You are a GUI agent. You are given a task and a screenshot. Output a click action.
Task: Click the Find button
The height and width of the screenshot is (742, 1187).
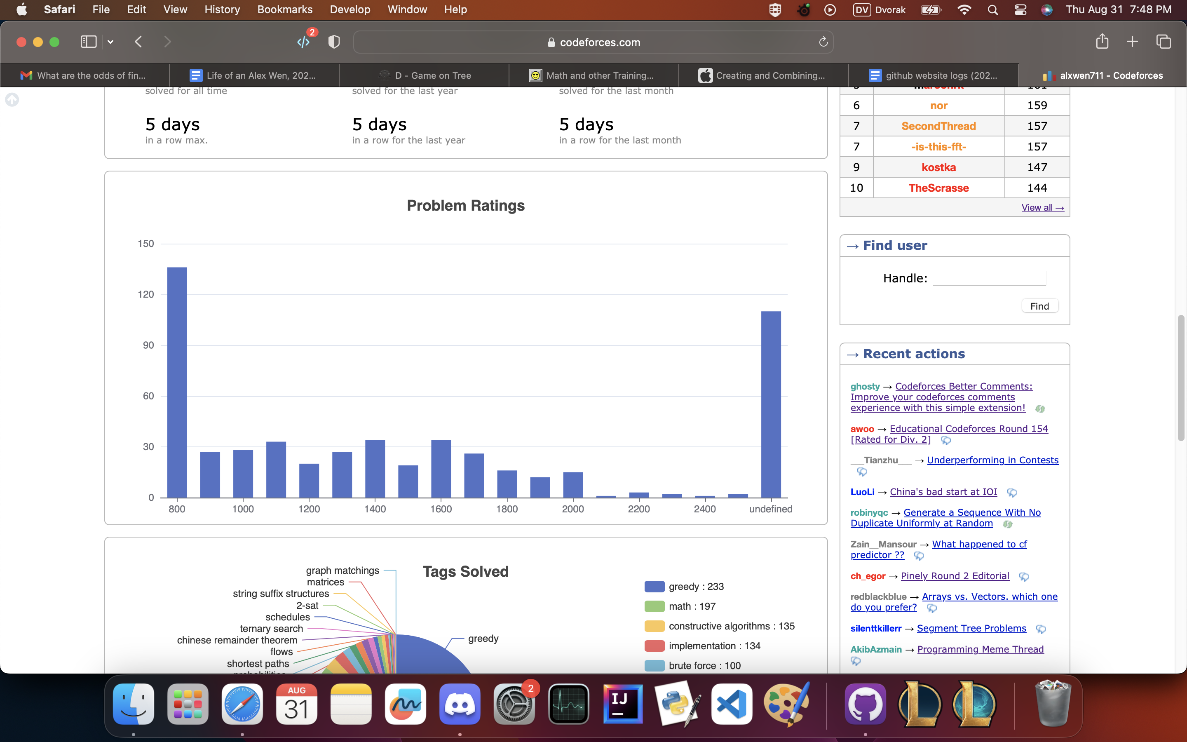(1039, 306)
